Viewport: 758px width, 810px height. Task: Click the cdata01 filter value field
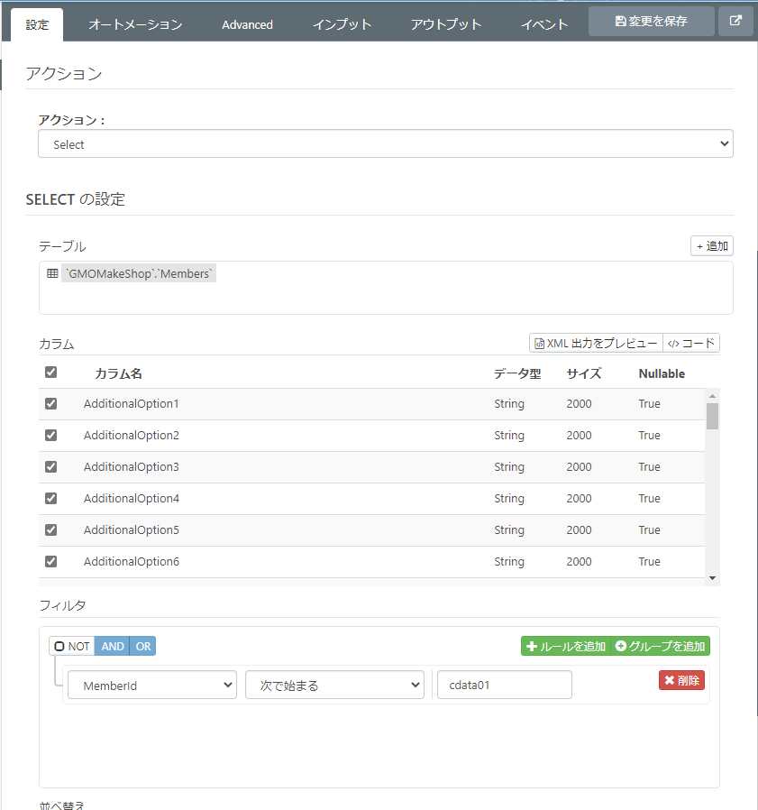pos(505,685)
